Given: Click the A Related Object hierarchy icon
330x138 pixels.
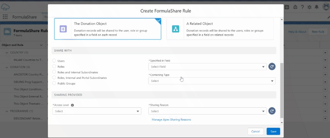Looking at the screenshot, I should 175,29.
